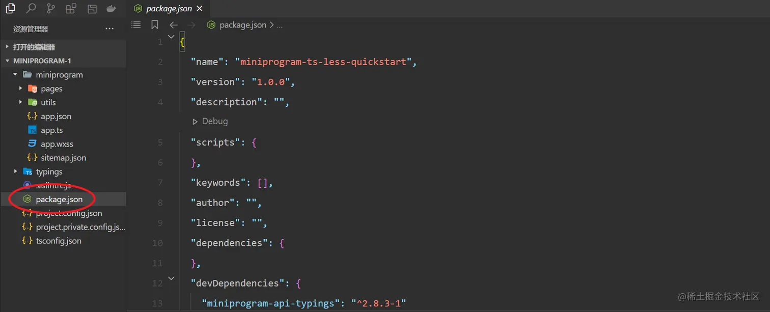Expand the 打开的编辑器 section
Screen dimensions: 770x312
[x=63, y=47]
